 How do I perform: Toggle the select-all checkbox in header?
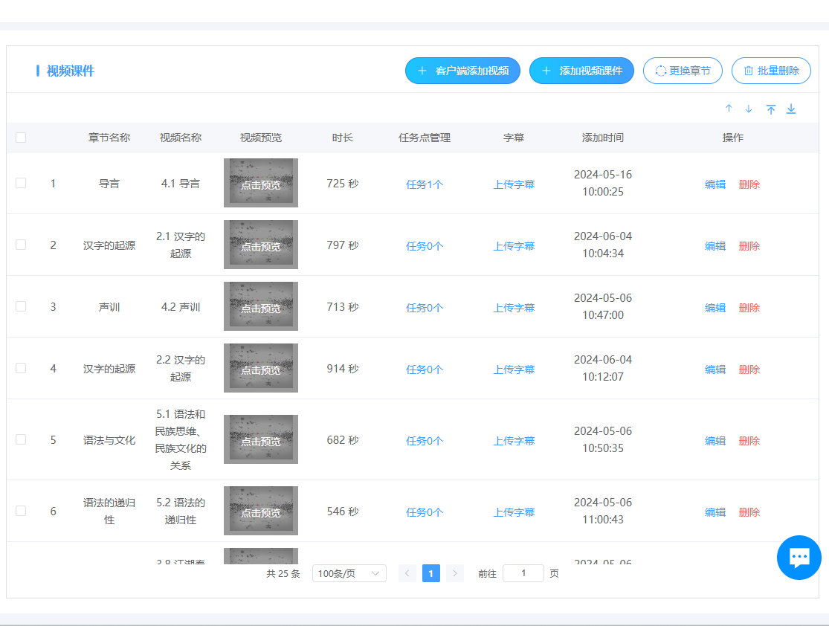tap(21, 138)
